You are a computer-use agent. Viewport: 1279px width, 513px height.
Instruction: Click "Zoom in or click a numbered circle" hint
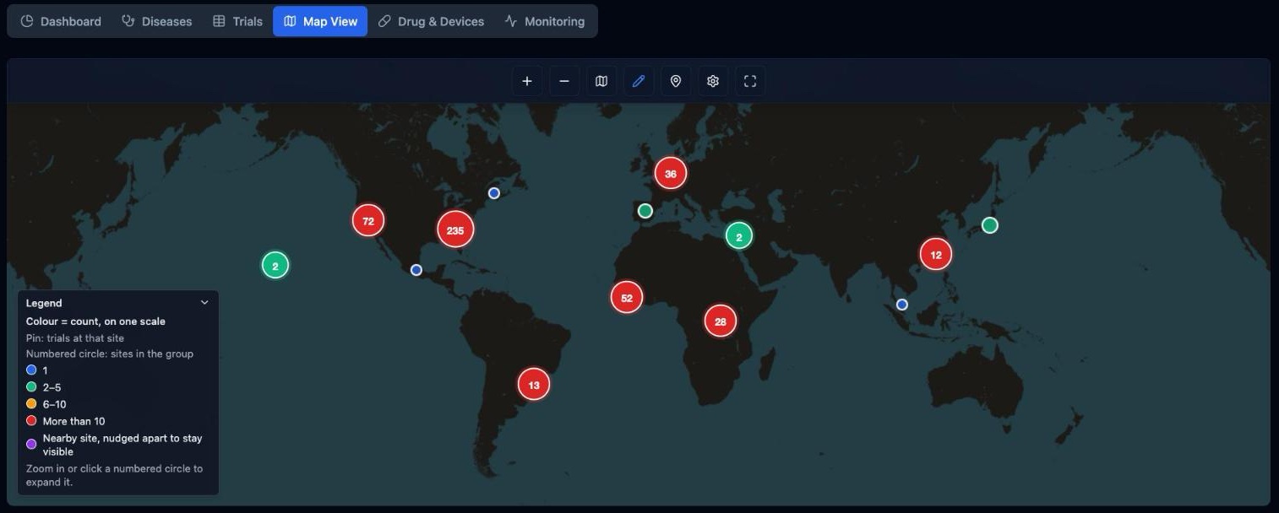pyautogui.click(x=114, y=476)
